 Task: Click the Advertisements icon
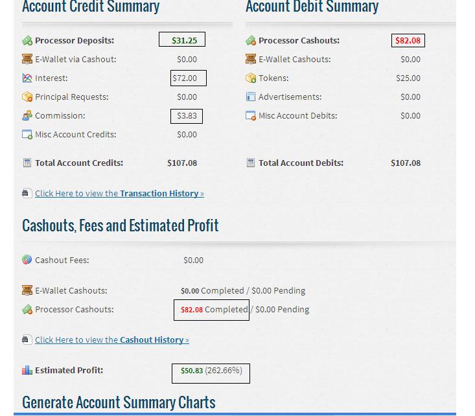tap(251, 97)
